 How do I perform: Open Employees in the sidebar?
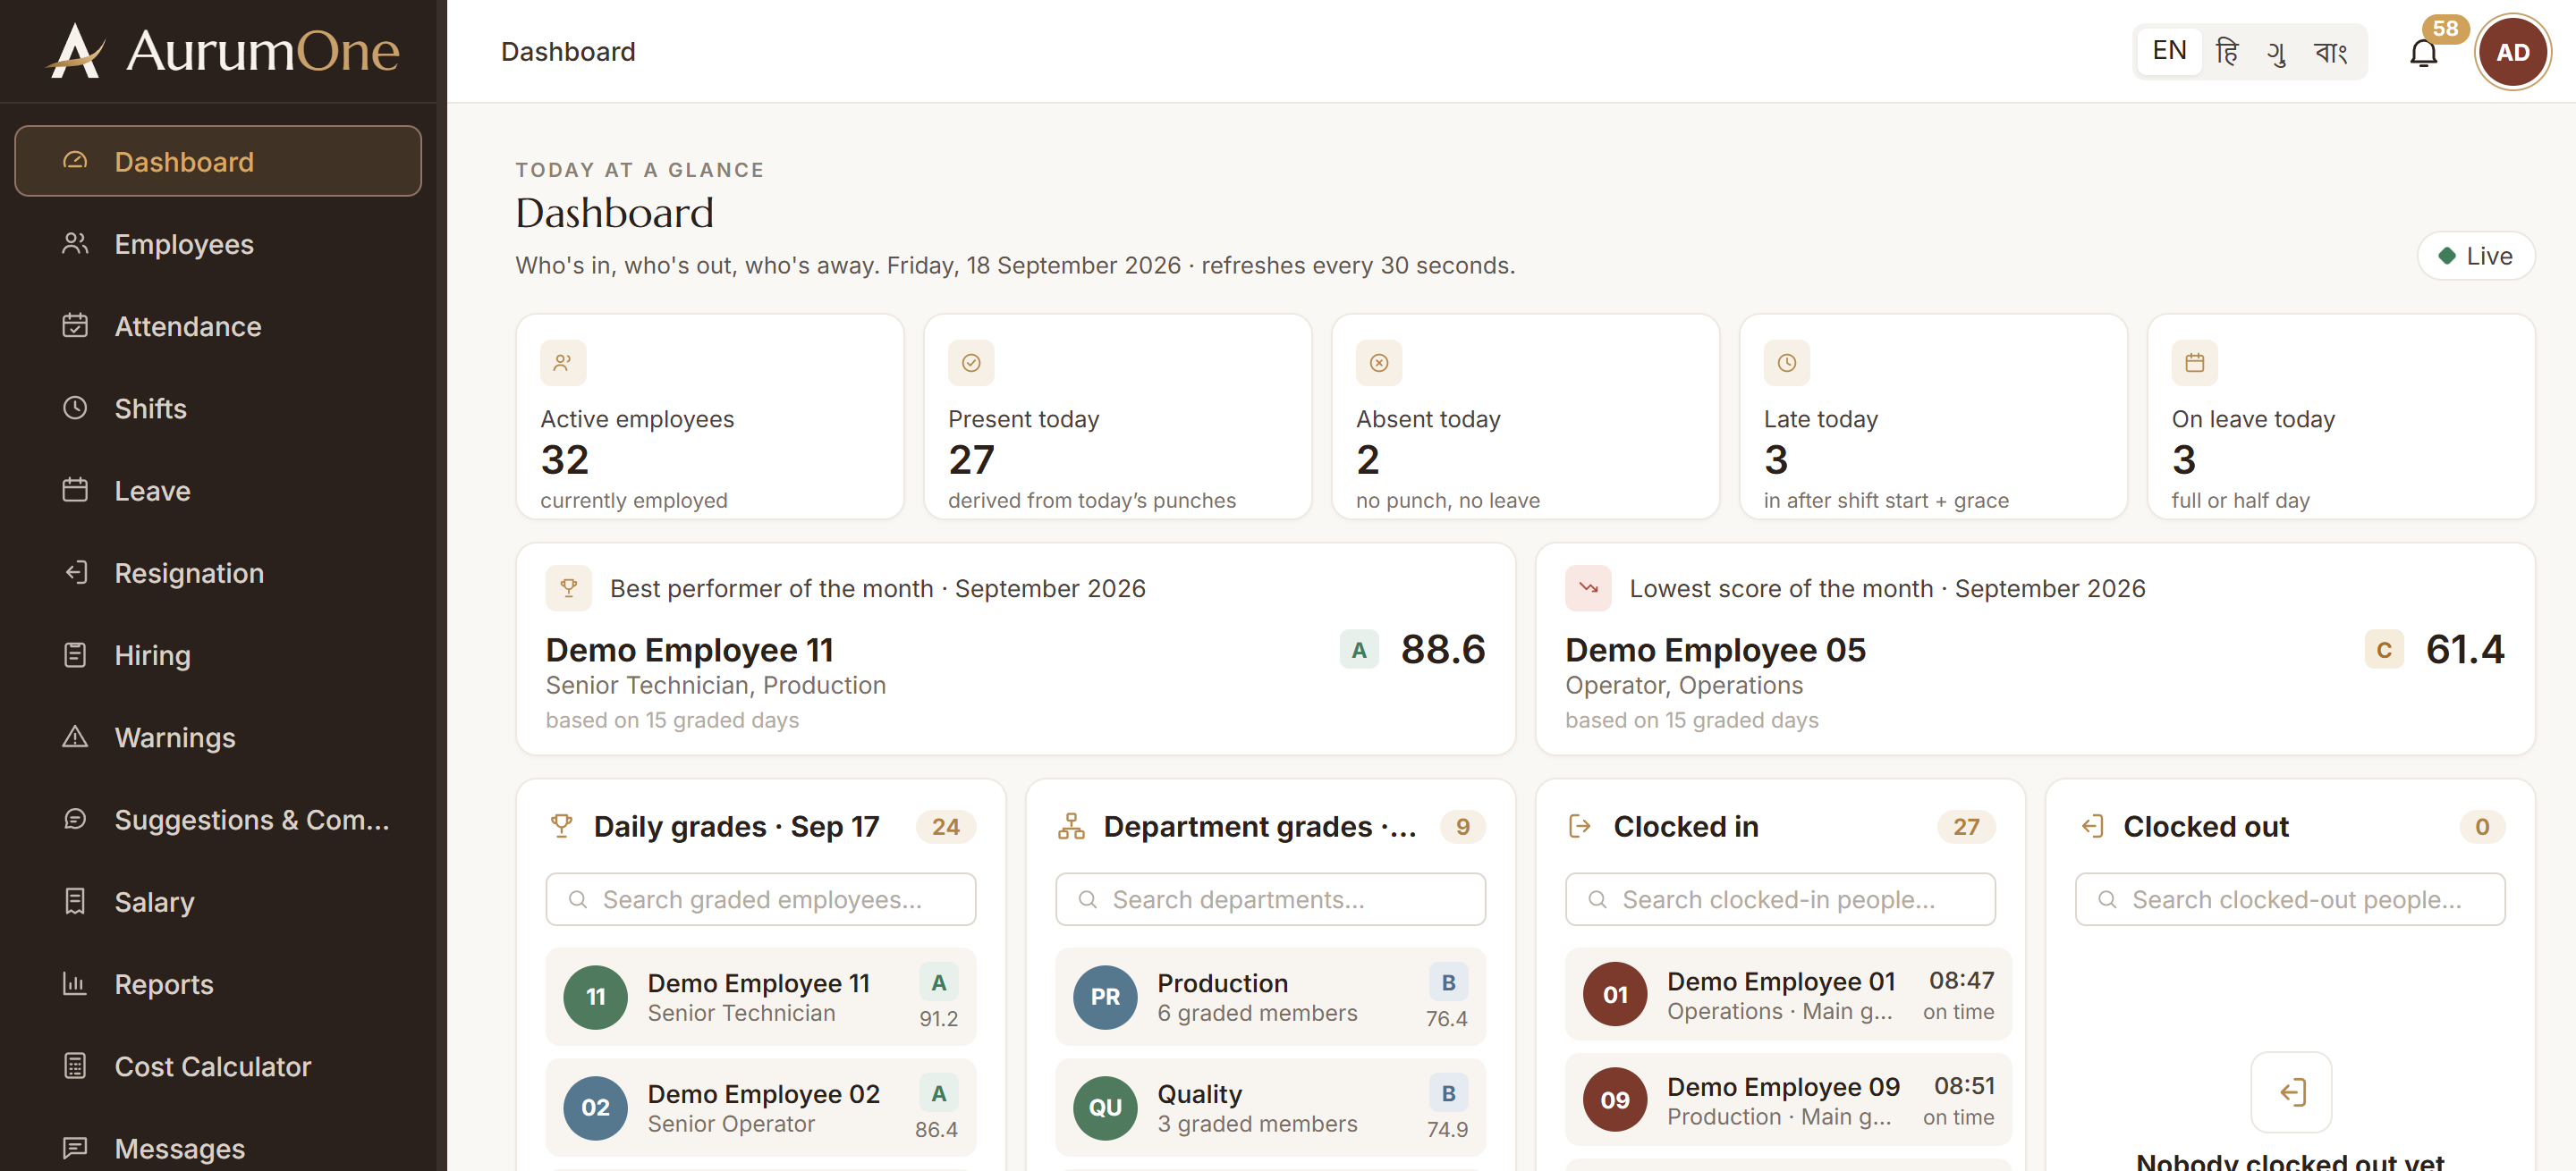coord(218,244)
